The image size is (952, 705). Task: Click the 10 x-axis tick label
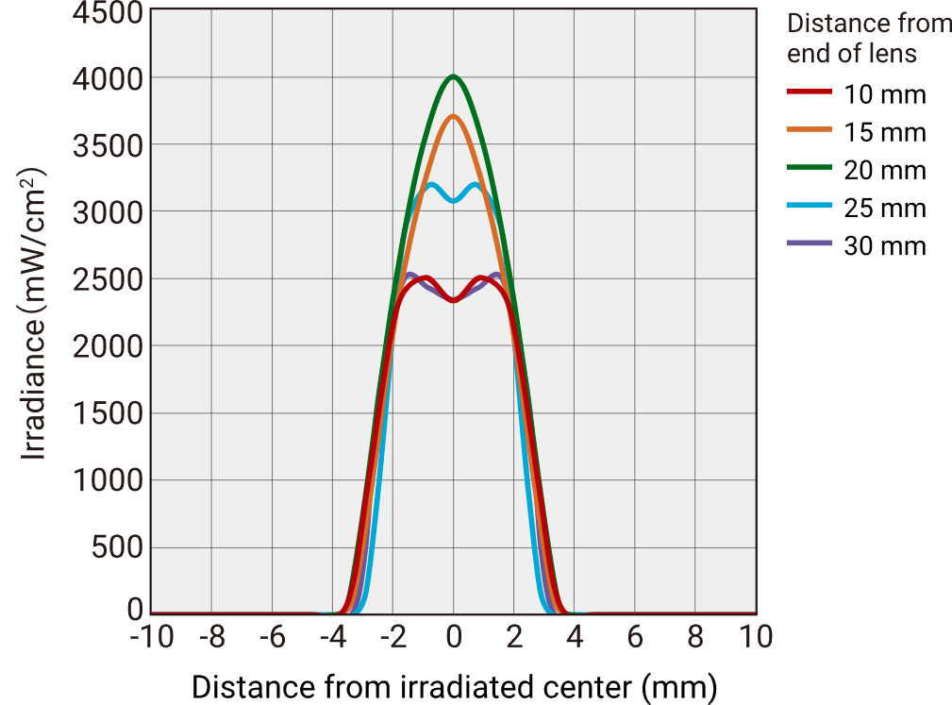755,637
